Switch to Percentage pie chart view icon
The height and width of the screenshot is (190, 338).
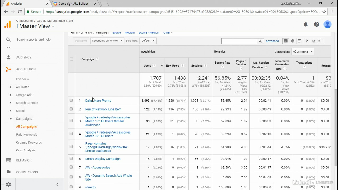293,41
